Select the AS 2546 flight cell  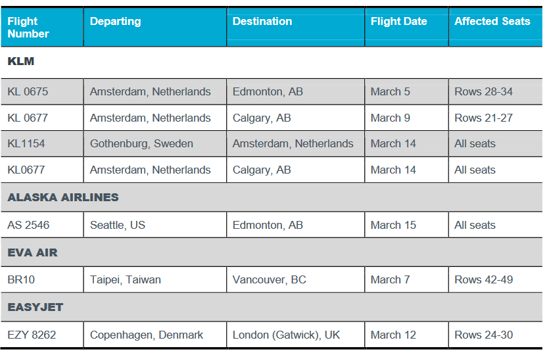42,225
